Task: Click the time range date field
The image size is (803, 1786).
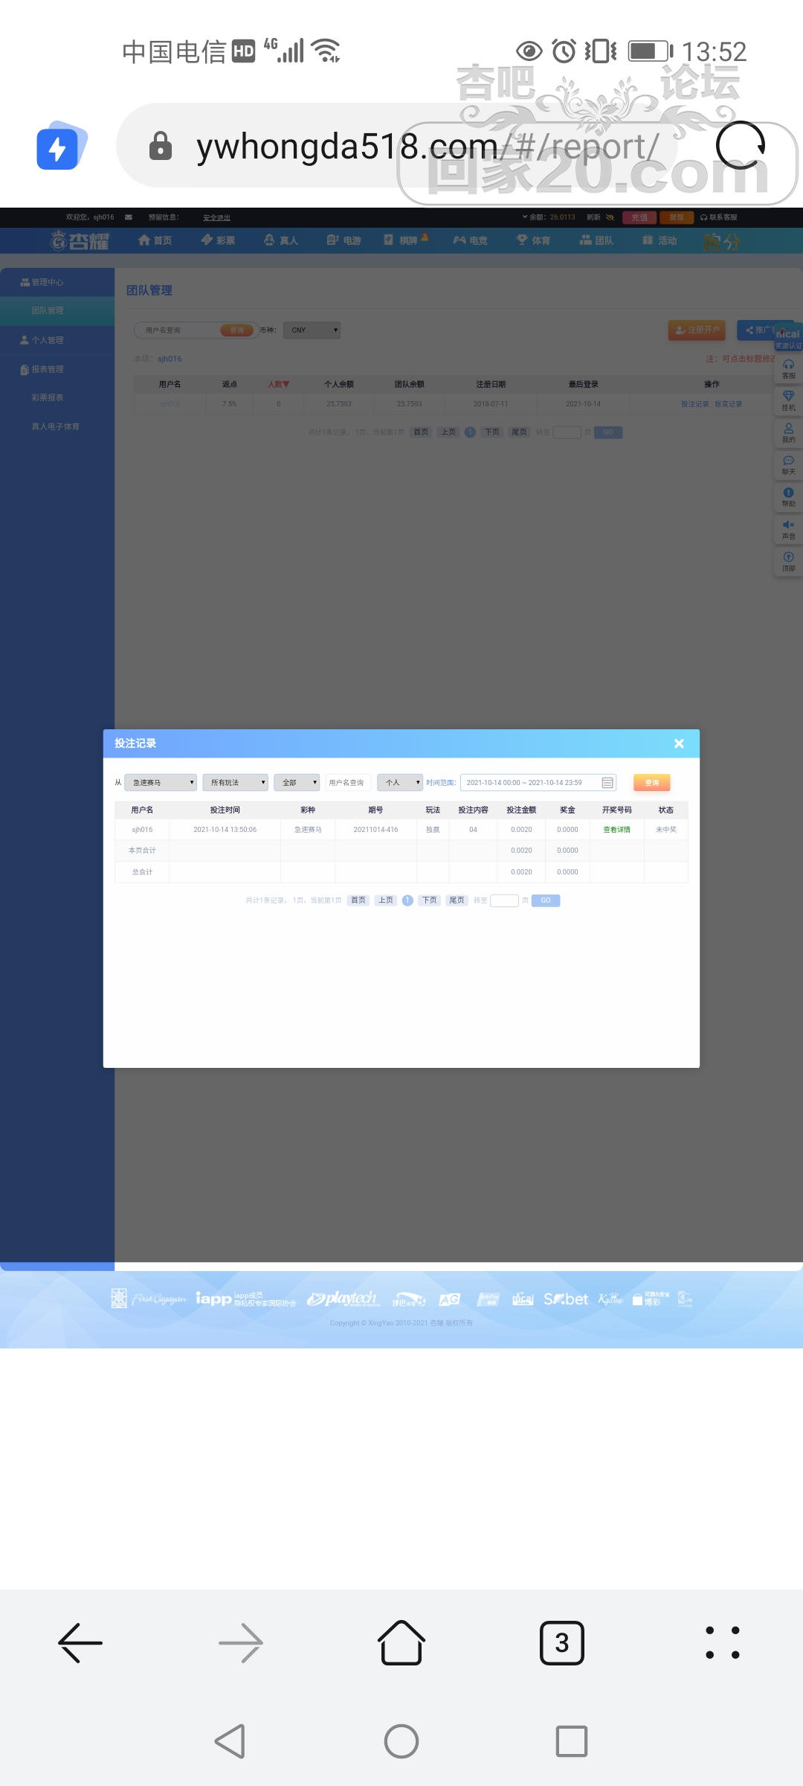Action: coord(538,782)
